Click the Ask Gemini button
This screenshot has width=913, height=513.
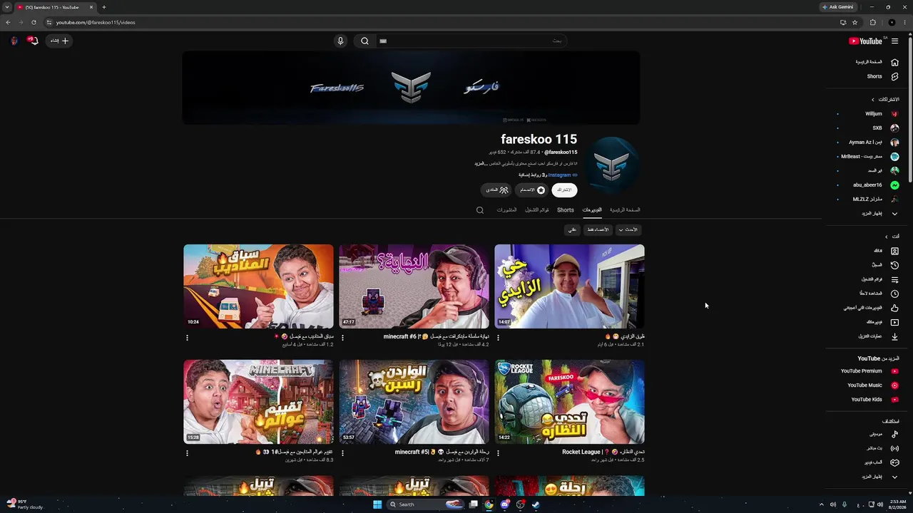838,7
